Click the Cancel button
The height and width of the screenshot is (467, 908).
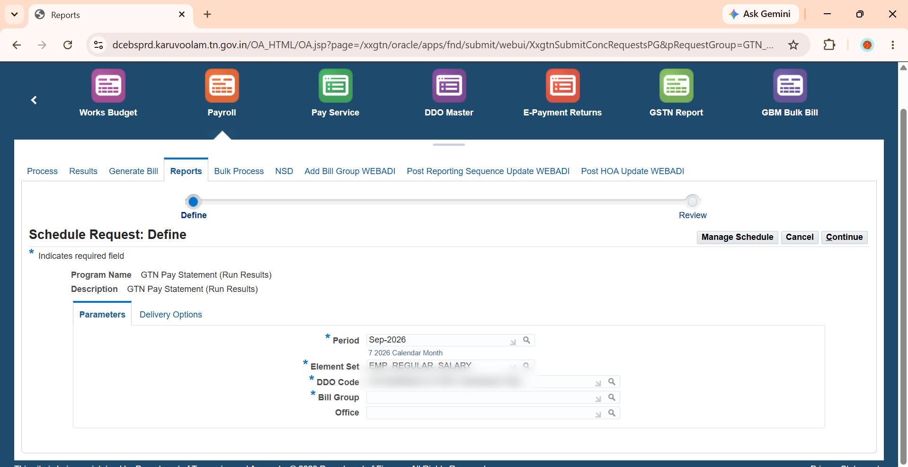pyautogui.click(x=800, y=237)
